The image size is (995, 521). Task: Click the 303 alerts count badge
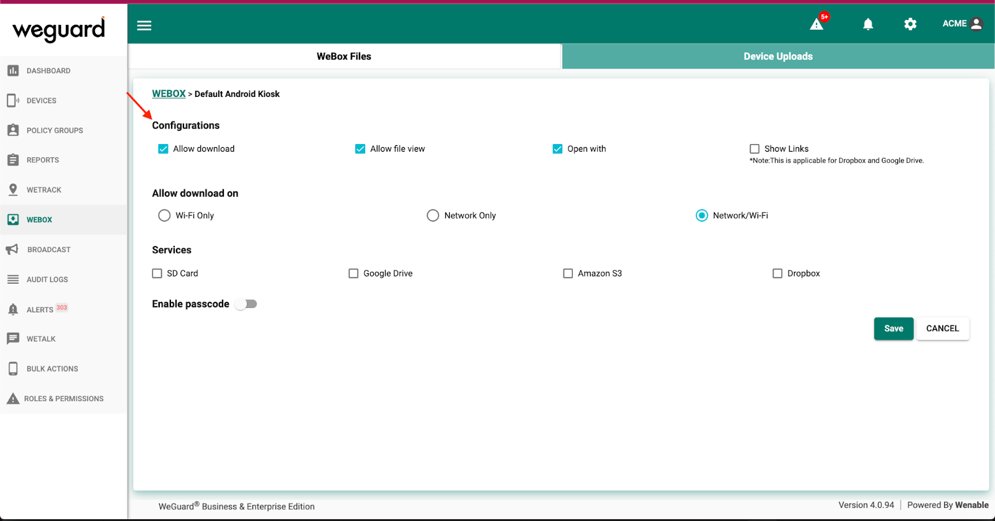[62, 307]
